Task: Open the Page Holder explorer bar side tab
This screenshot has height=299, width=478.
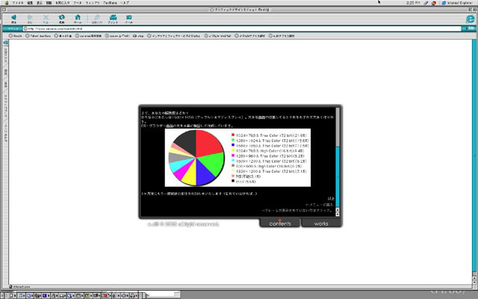Action: coord(5,133)
